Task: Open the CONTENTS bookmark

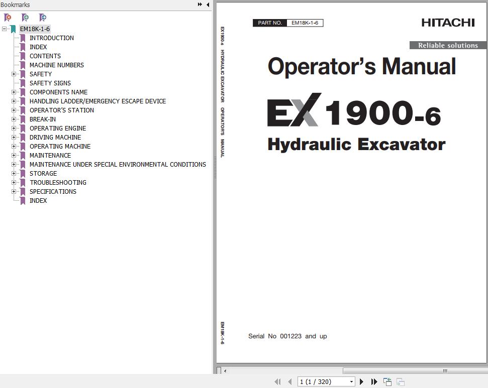Action: coord(45,56)
